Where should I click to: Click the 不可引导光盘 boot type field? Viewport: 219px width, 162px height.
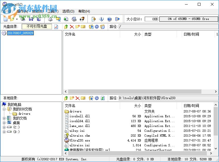[x=37, y=26]
